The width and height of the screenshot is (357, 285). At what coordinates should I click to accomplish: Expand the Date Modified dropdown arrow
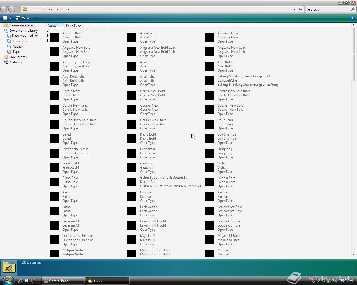click(x=36, y=36)
